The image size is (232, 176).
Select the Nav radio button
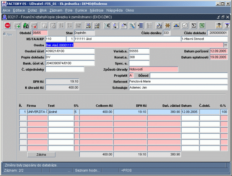click(x=5, y=34)
